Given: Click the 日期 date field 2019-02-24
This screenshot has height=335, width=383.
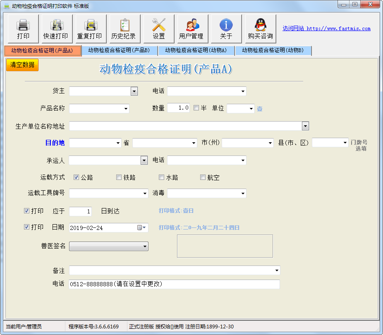Looking at the screenshot, I should (109, 227).
